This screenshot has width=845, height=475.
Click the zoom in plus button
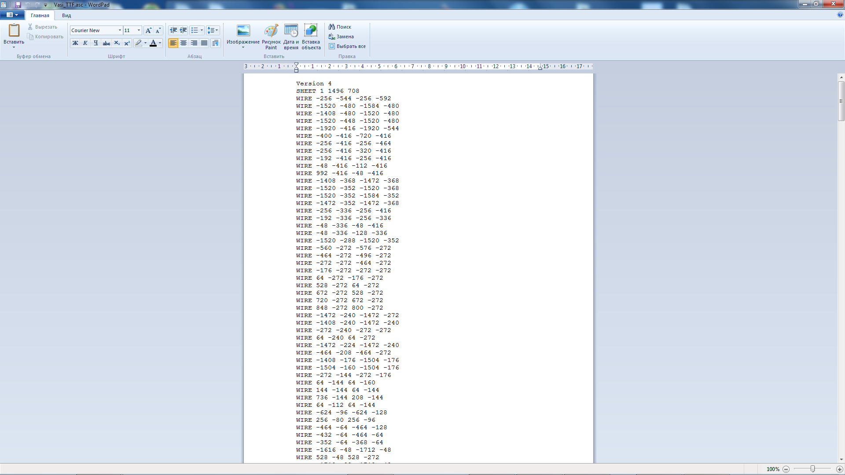pyautogui.click(x=839, y=469)
